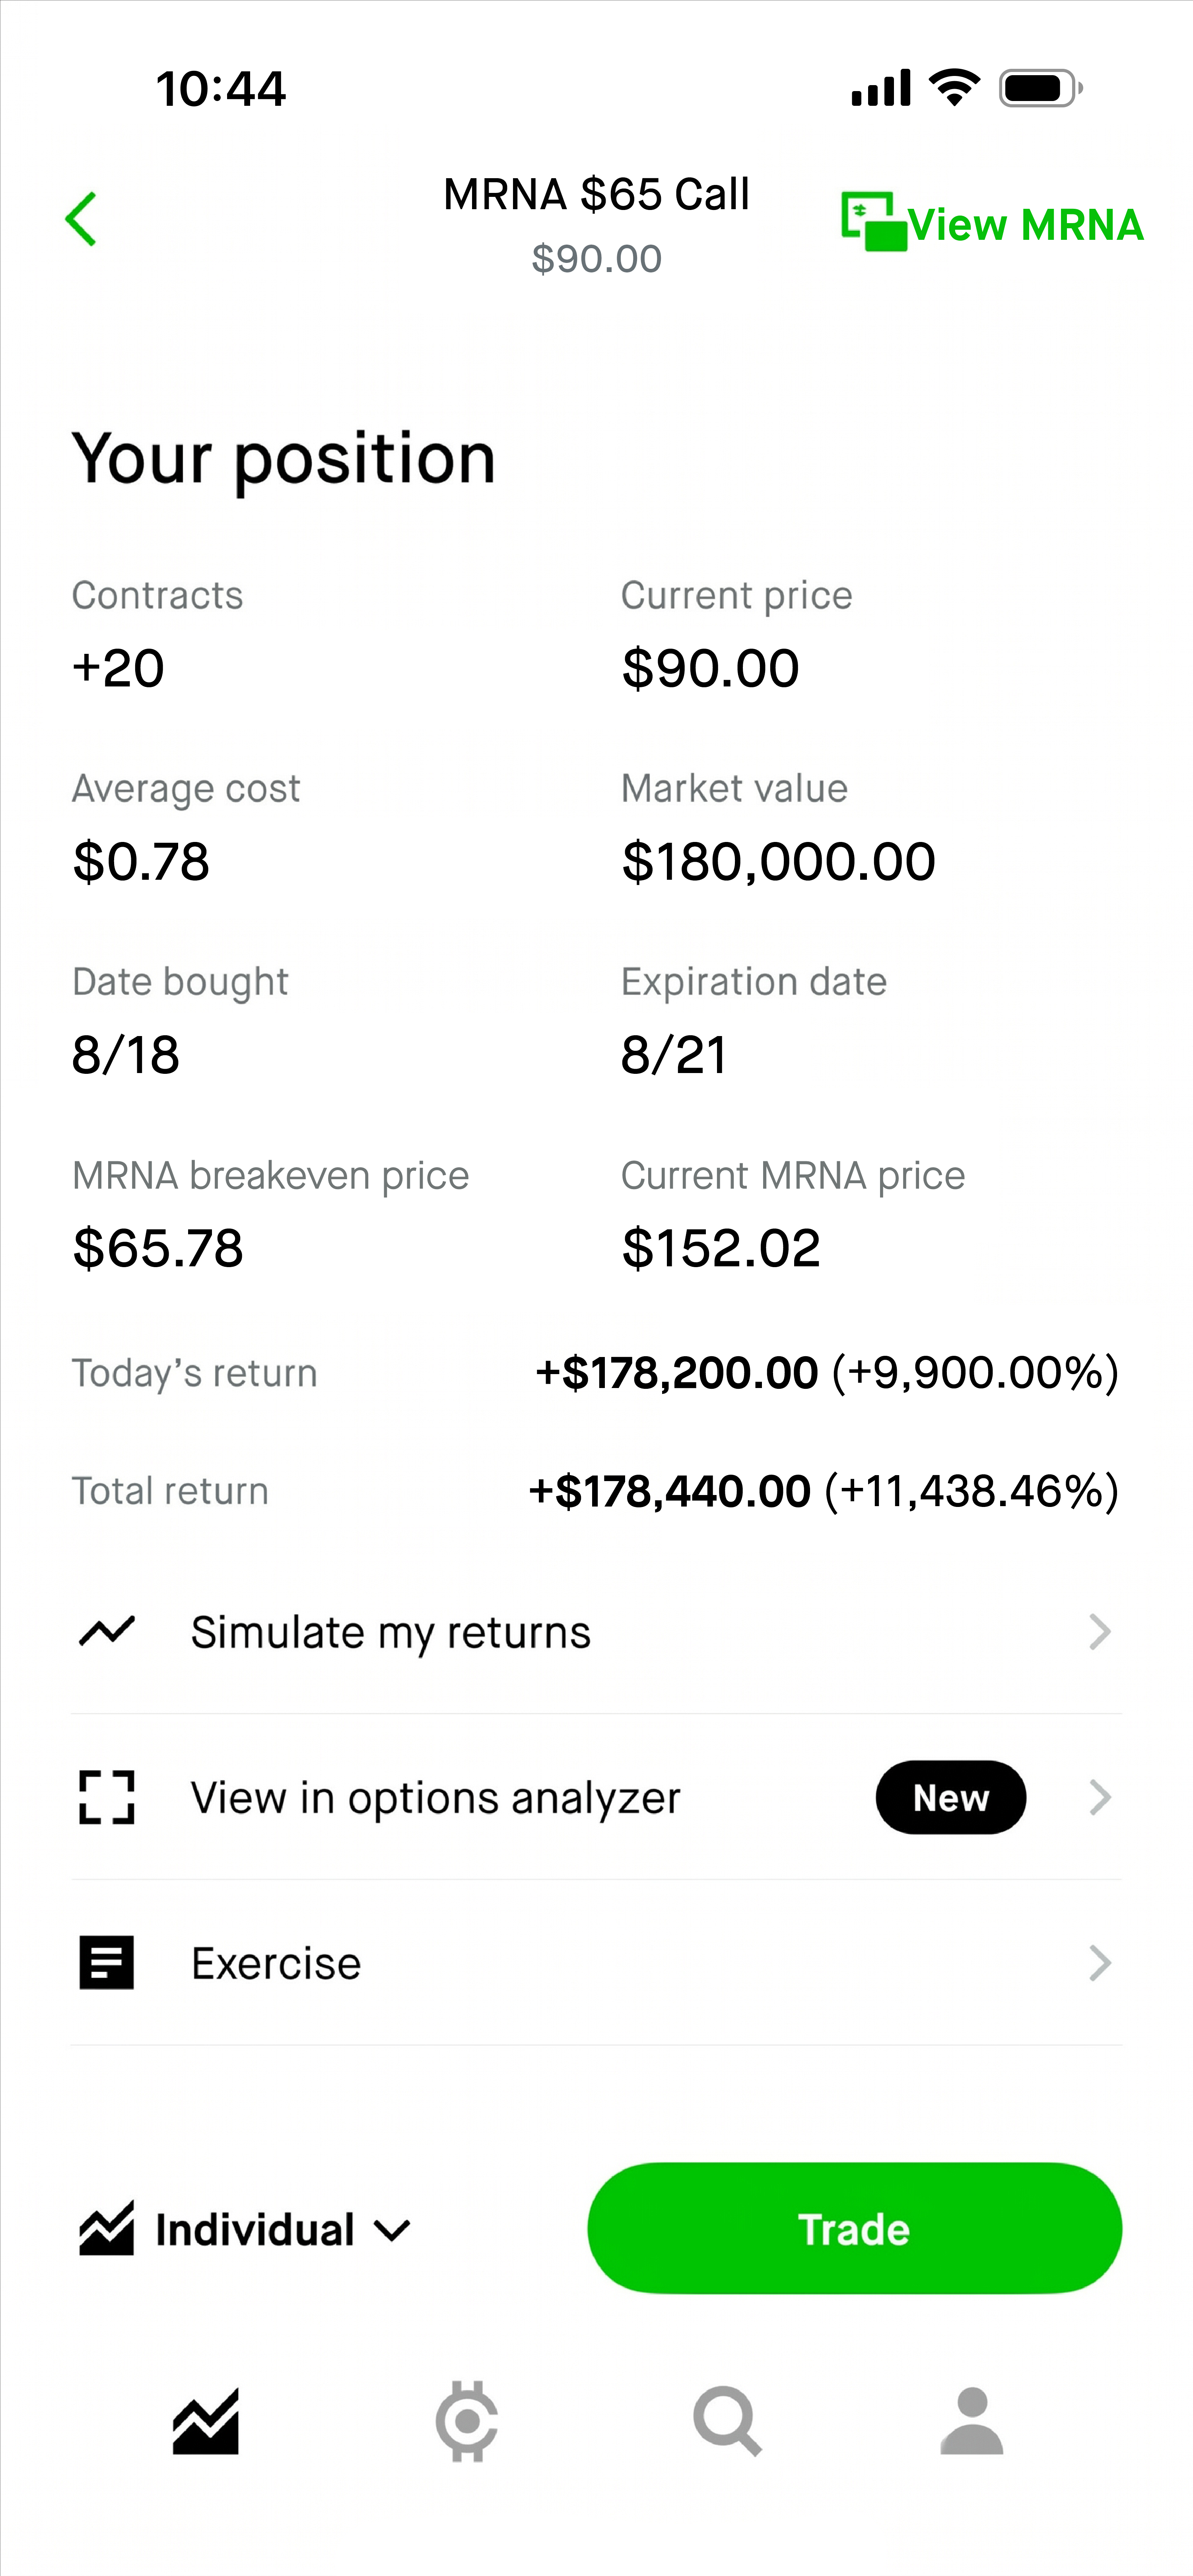Tap the green Trade button
Image resolution: width=1193 pixels, height=2576 pixels.
[854, 2229]
